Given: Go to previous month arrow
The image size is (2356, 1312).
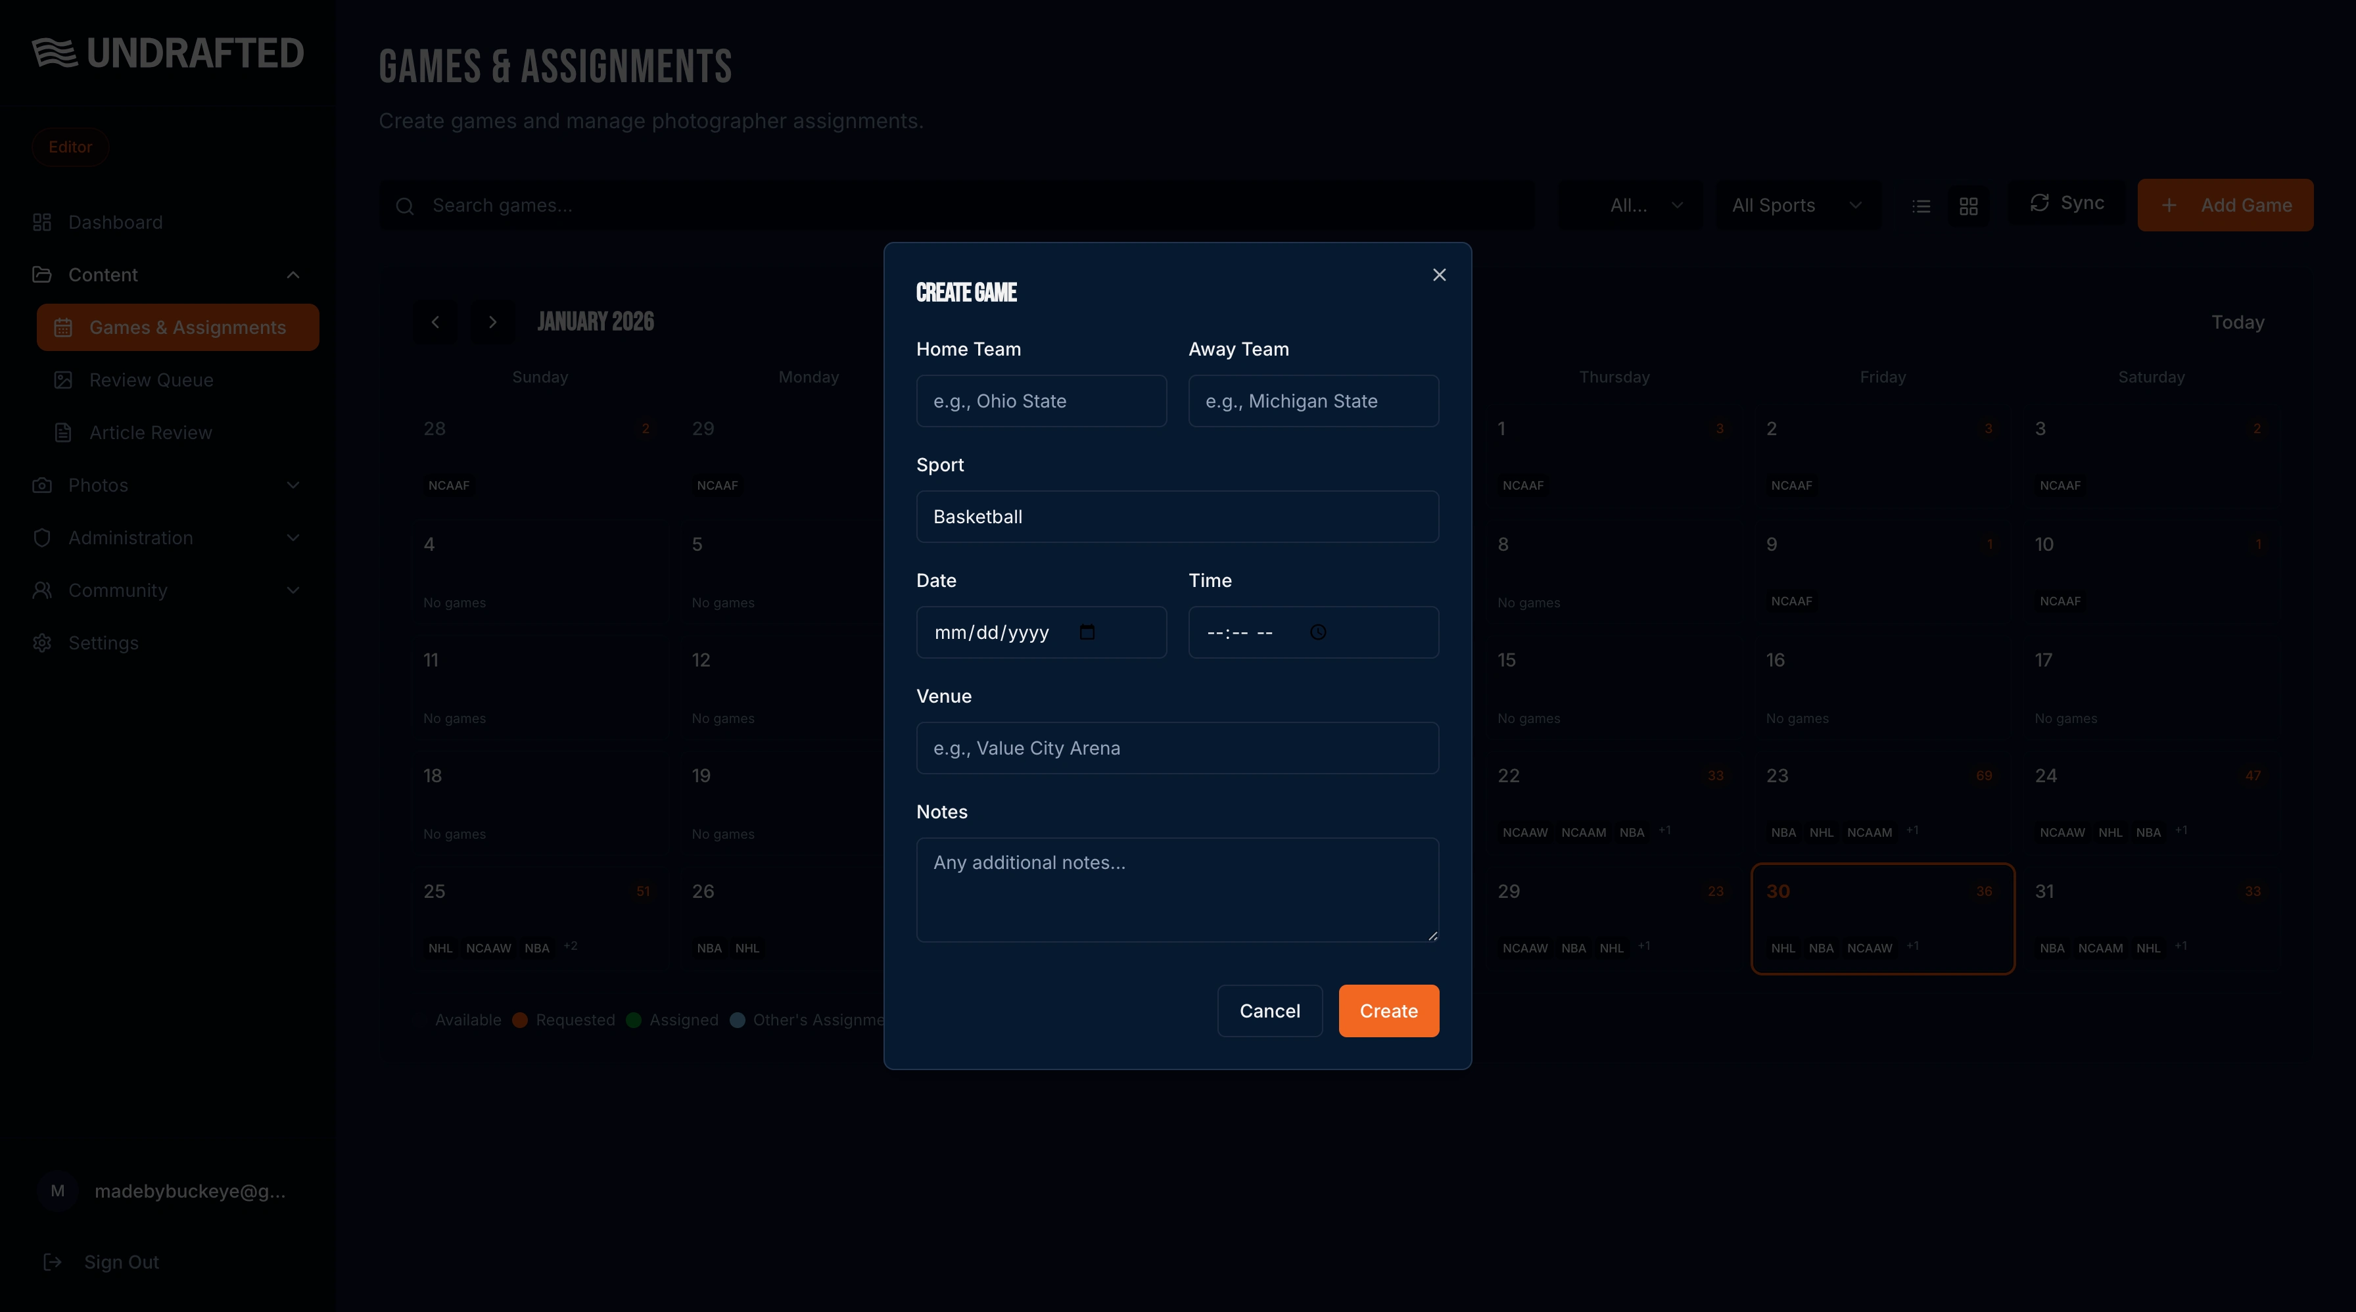Looking at the screenshot, I should coord(435,322).
